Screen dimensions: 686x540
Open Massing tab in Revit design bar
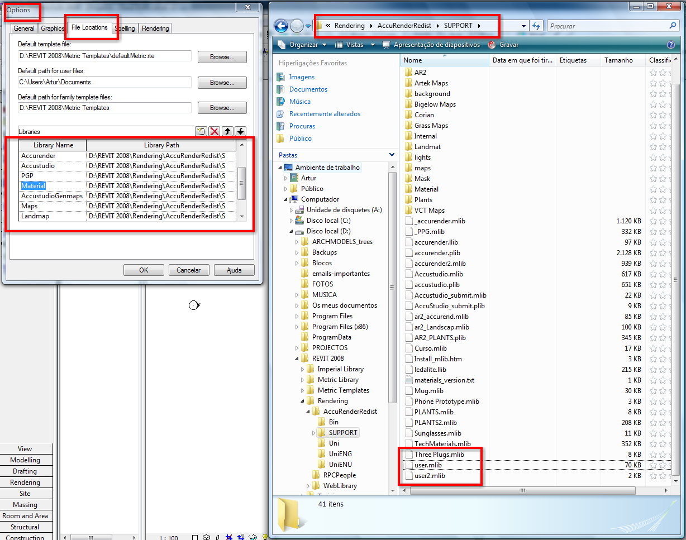[x=26, y=505]
